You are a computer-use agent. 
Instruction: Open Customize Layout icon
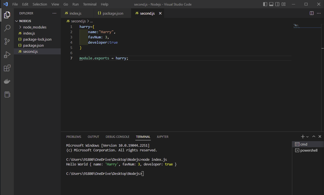[x=283, y=4]
